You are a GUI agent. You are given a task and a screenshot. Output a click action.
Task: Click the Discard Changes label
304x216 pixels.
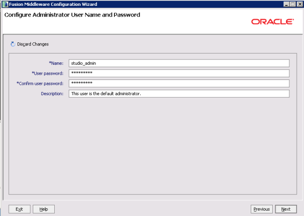[33, 44]
